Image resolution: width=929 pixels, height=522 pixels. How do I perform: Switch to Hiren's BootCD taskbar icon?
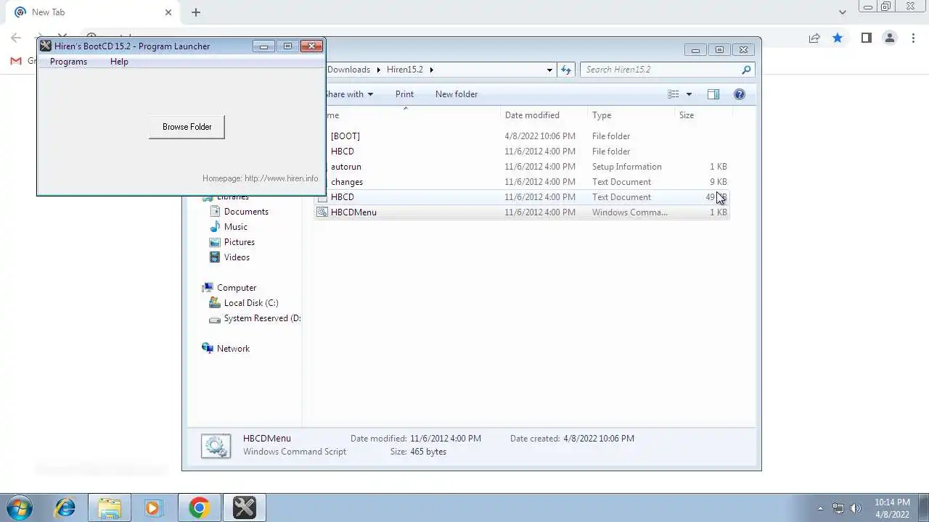(244, 507)
